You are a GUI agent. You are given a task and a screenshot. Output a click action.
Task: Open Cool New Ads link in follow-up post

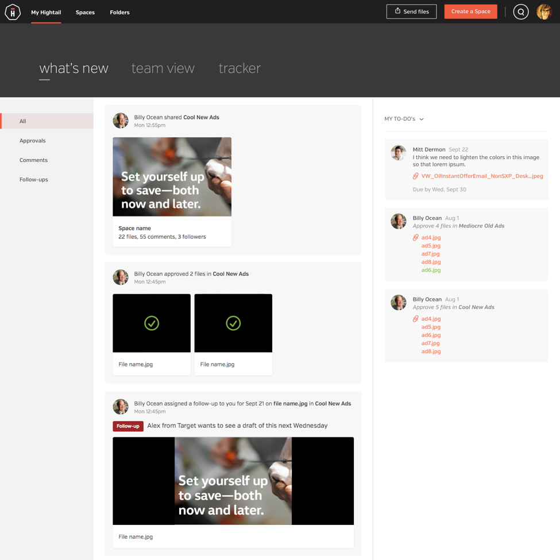pos(333,404)
